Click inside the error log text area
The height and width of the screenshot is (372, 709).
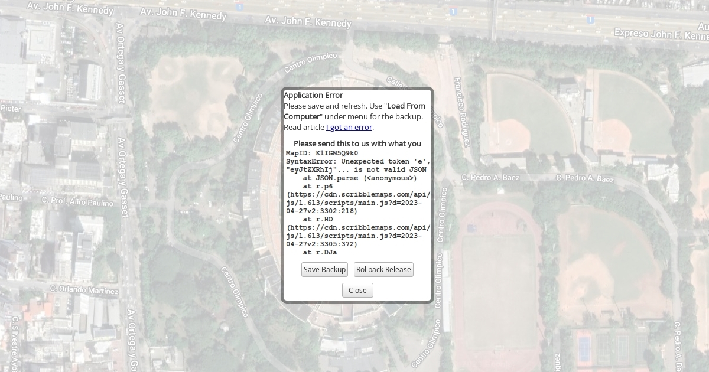coord(357,202)
